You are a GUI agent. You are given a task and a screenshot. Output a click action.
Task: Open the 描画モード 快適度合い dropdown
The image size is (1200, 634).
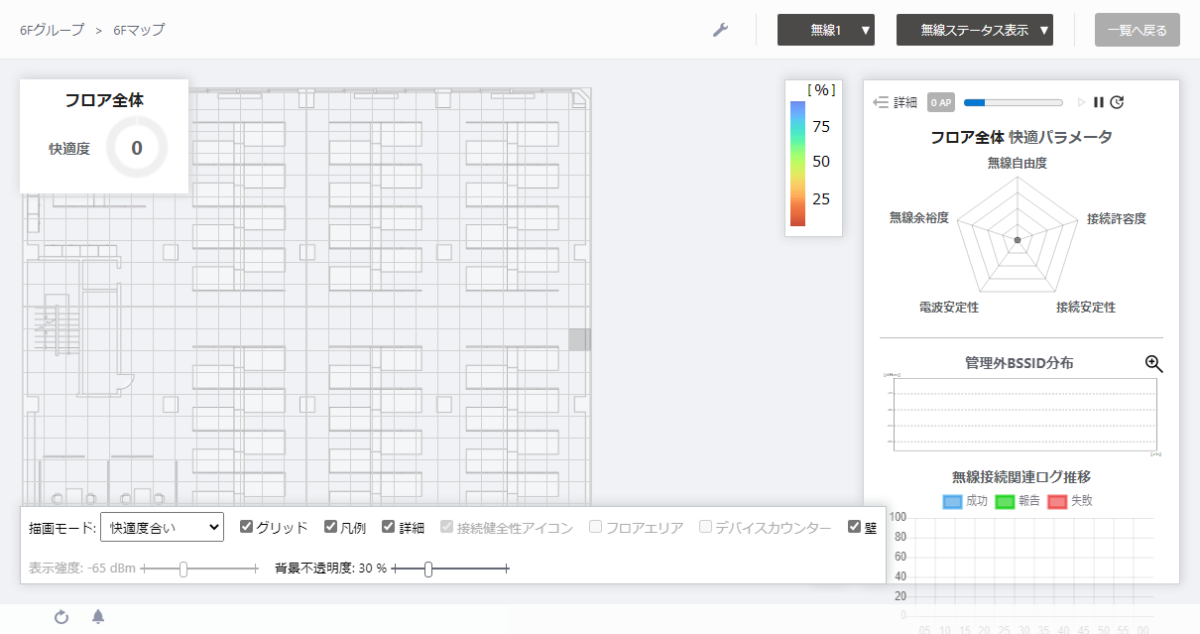click(163, 528)
